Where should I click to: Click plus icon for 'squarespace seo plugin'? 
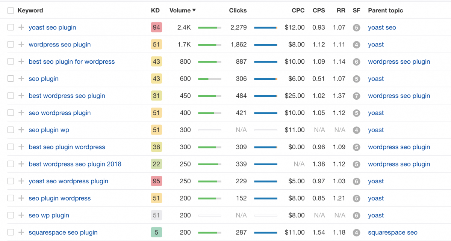point(21,232)
